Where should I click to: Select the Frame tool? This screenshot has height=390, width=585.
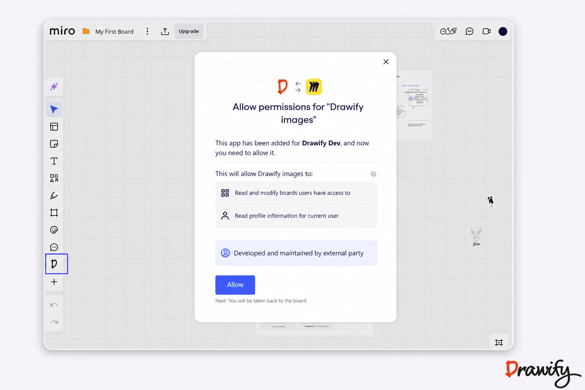point(54,213)
